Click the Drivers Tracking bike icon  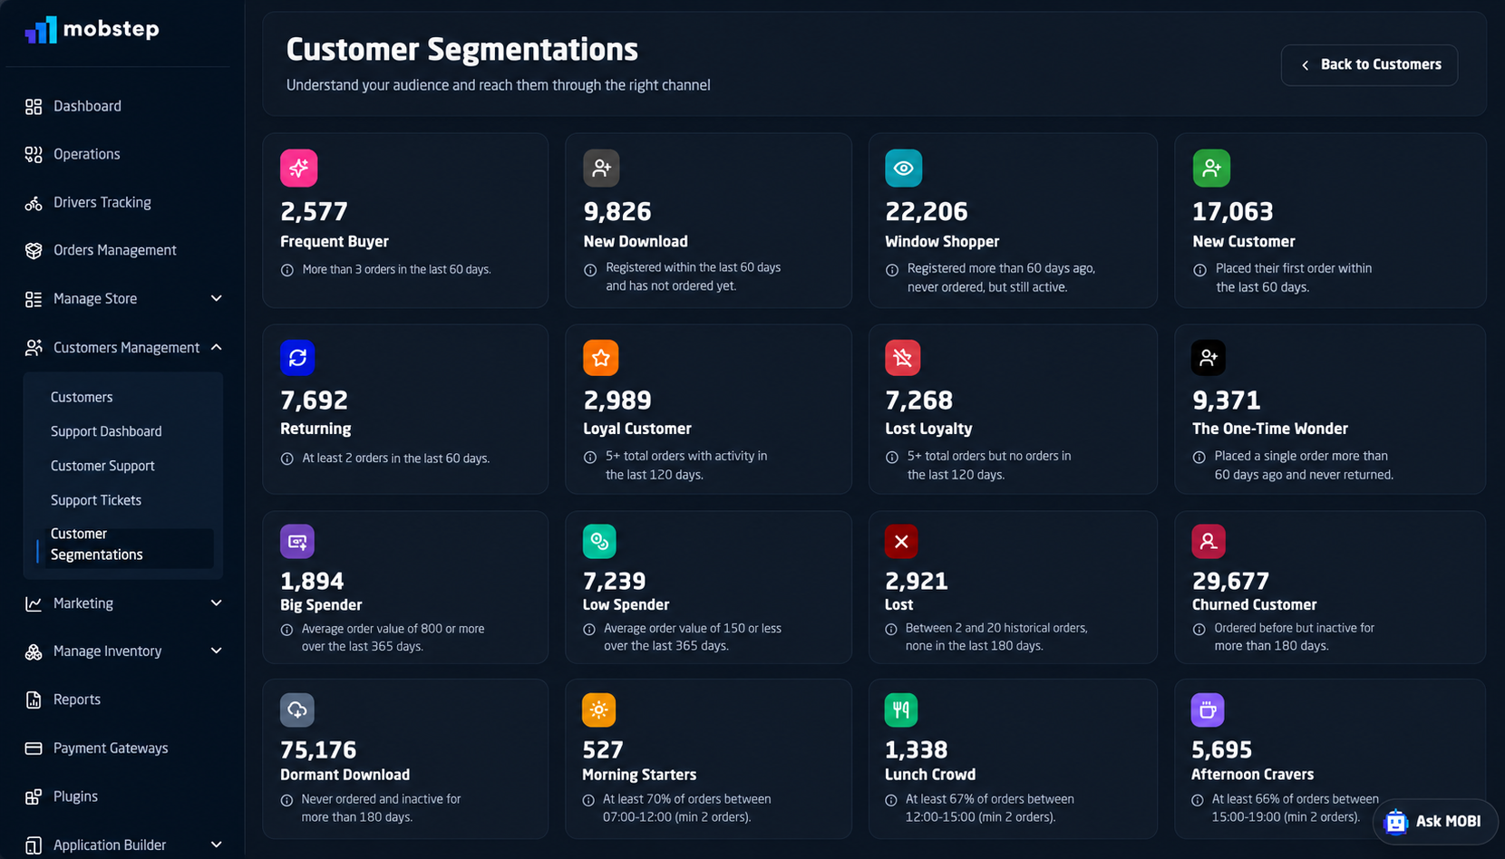pos(34,203)
